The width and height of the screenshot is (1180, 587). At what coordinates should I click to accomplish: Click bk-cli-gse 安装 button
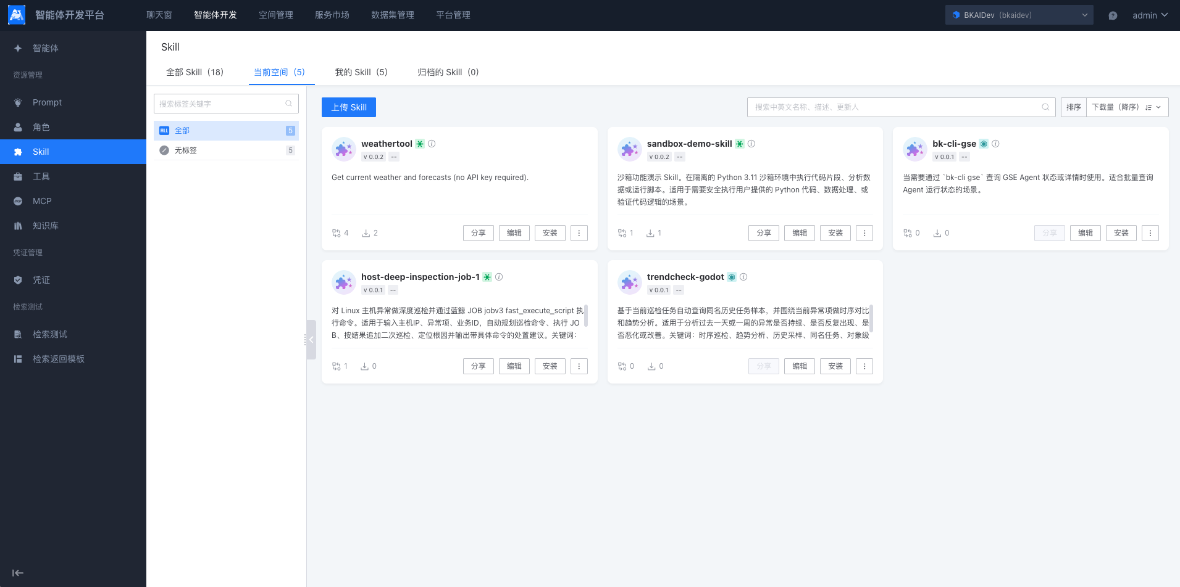pos(1121,233)
